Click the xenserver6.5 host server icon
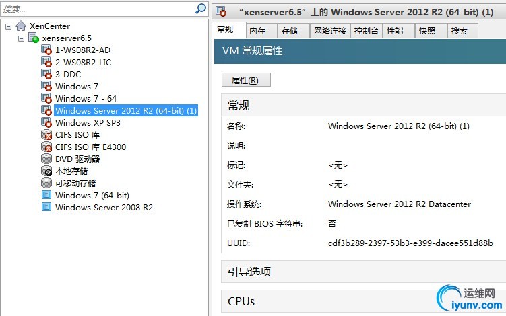The width and height of the screenshot is (506, 316). pos(34,38)
